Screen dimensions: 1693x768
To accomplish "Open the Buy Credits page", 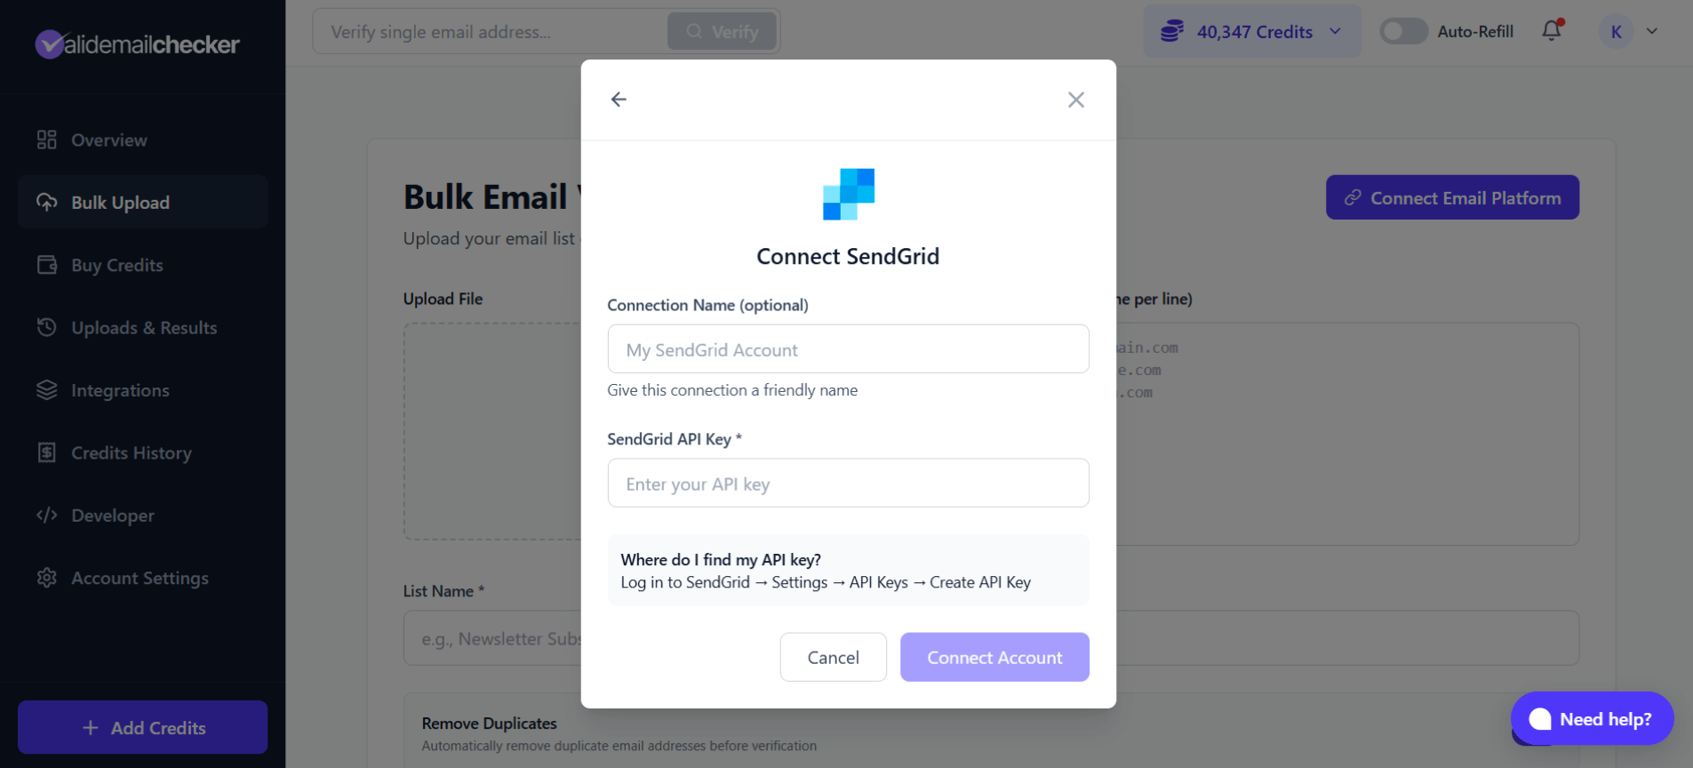I will (x=116, y=264).
